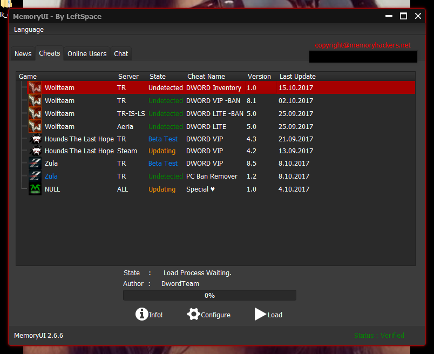This screenshot has width=434, height=354.
Task: Click 'Beta Test' state in Zula row
Action: coord(163,164)
